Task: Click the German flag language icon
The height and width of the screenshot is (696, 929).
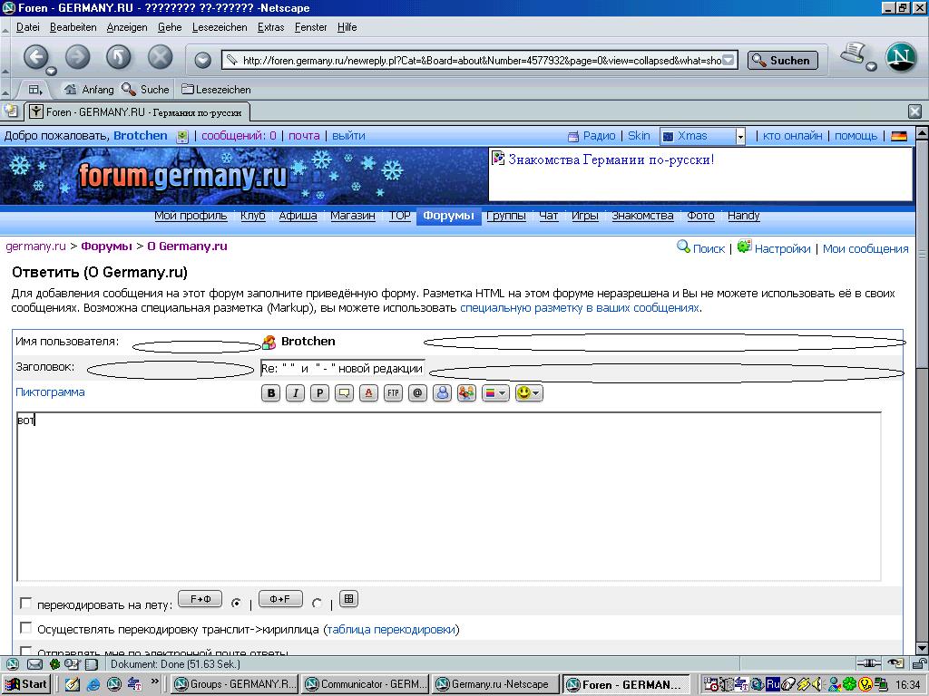Action: click(899, 136)
